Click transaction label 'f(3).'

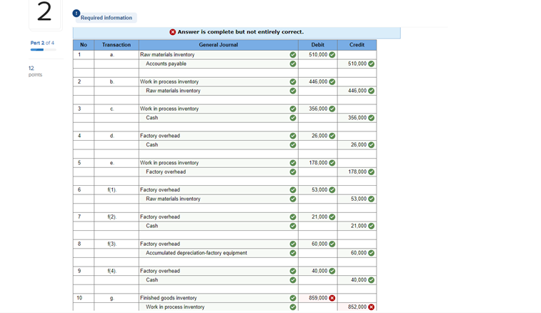click(x=112, y=244)
